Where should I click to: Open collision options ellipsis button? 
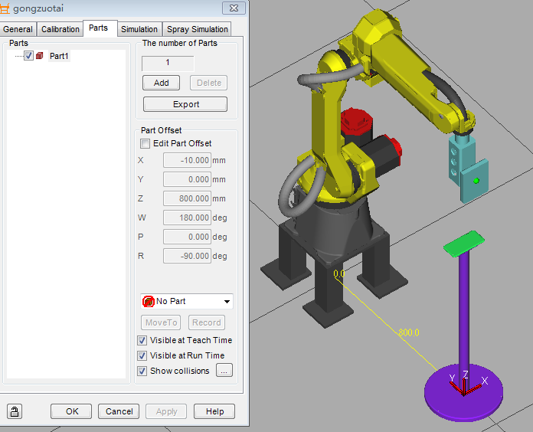click(x=224, y=371)
